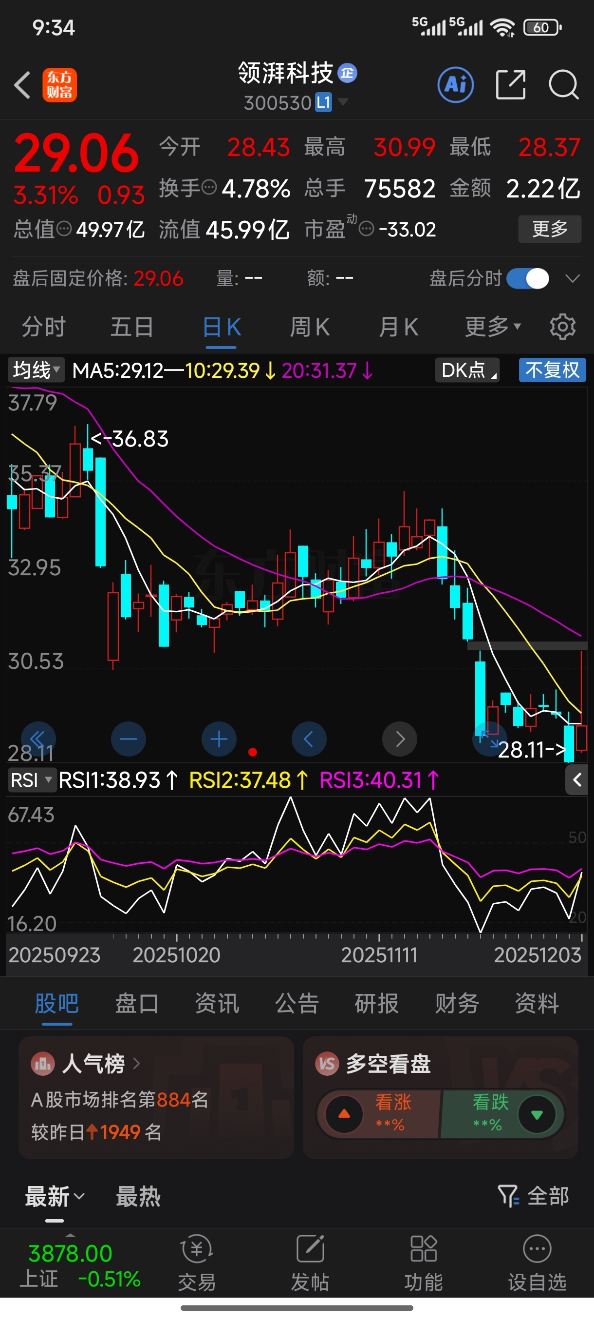594x1322 pixels.
Task: Tap the 看跌 bearish arrow button
Action: click(537, 1114)
